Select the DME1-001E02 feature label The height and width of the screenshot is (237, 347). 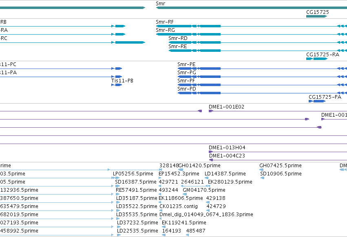point(226,107)
